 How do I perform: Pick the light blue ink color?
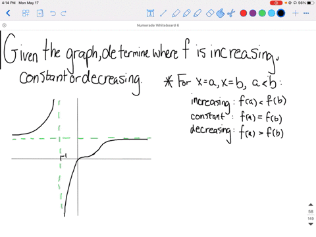coord(271,13)
